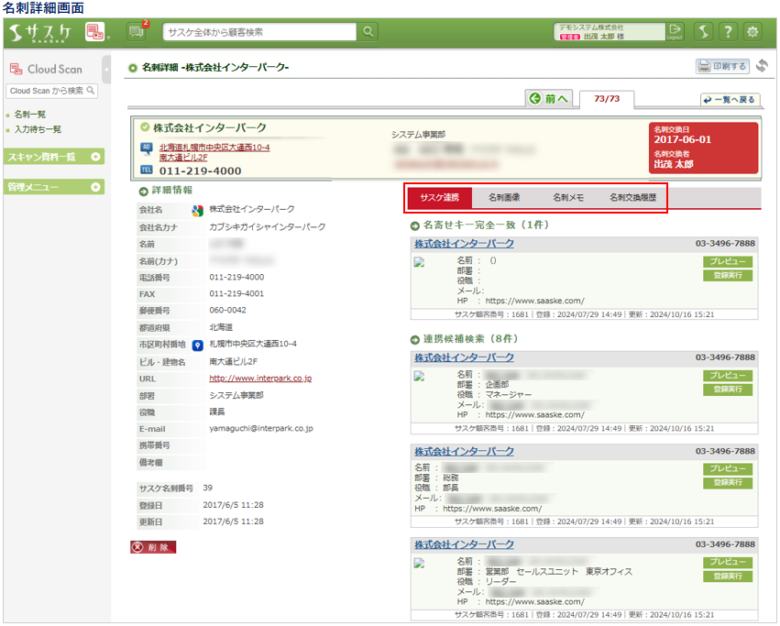Click プレビュー for 総務 candidate
Image resolution: width=780 pixels, height=626 pixels.
click(x=728, y=468)
